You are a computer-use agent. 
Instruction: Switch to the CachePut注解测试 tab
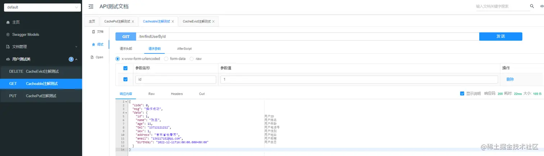tap(117, 22)
